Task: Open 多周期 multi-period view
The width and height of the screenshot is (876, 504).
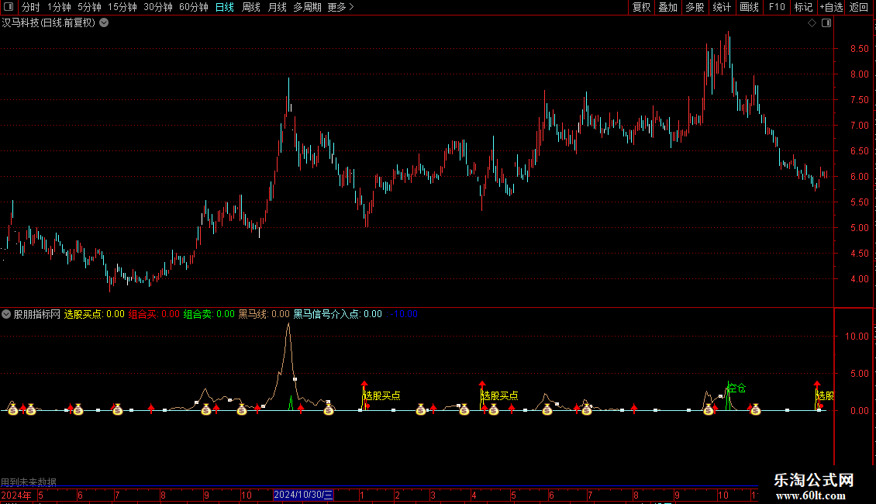Action: 307,7
